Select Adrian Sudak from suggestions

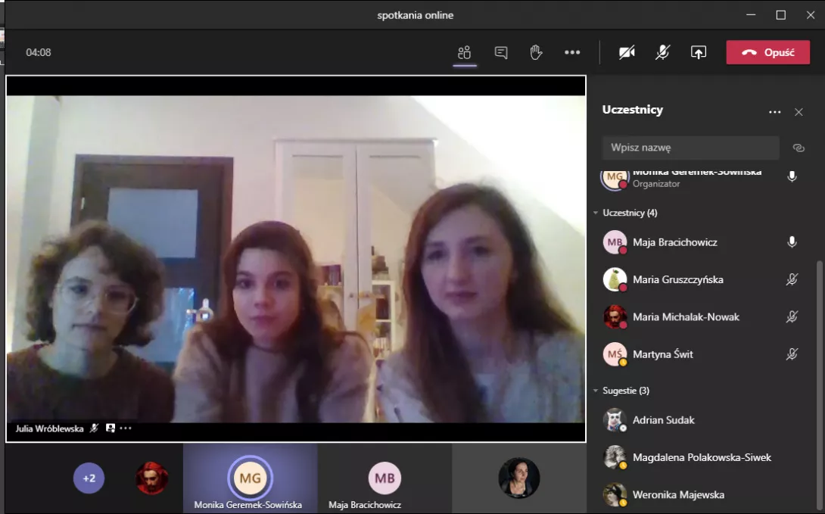pyautogui.click(x=663, y=420)
